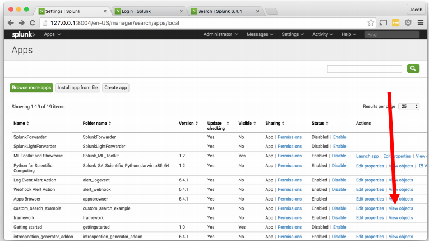The height and width of the screenshot is (241, 429).
Task: Disable ML Toolkit and Showcase
Action: [x=339, y=156]
